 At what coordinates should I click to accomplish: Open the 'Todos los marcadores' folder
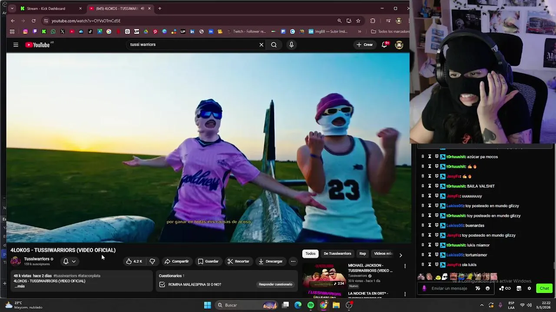[390, 31]
